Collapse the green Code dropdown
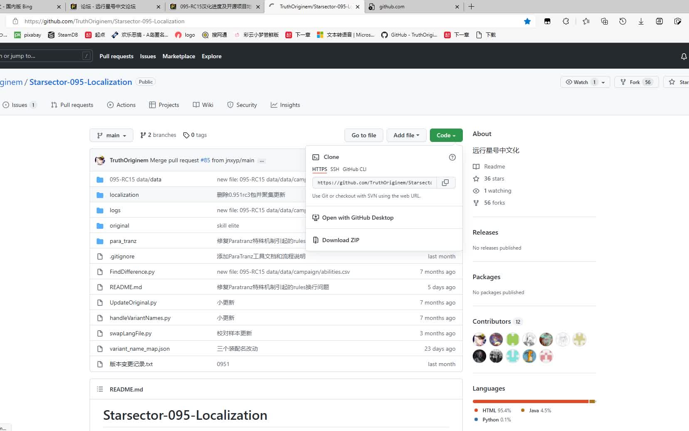Screen dimensions: 689x431 [446, 135]
